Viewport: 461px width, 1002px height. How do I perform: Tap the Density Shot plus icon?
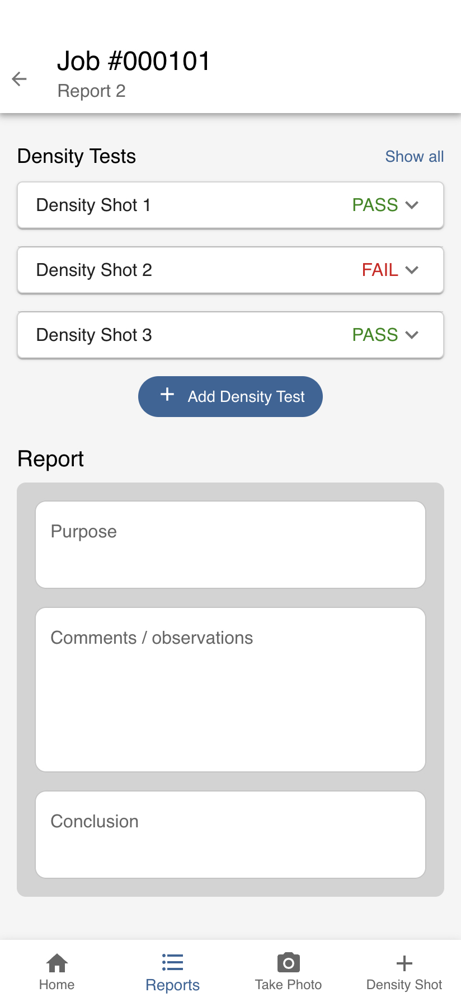coord(404,963)
